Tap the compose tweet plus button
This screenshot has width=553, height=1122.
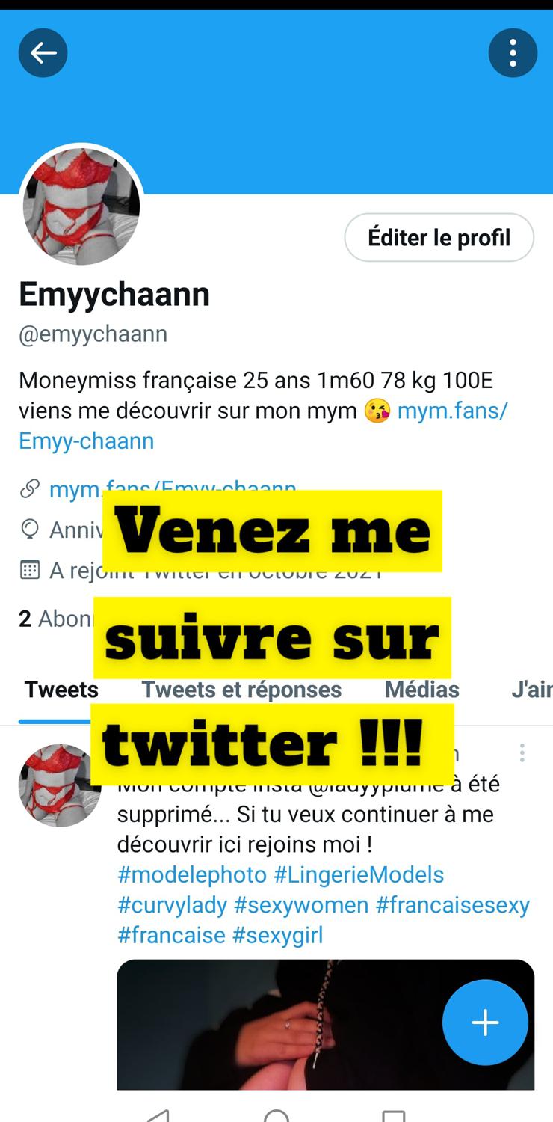click(x=485, y=1023)
